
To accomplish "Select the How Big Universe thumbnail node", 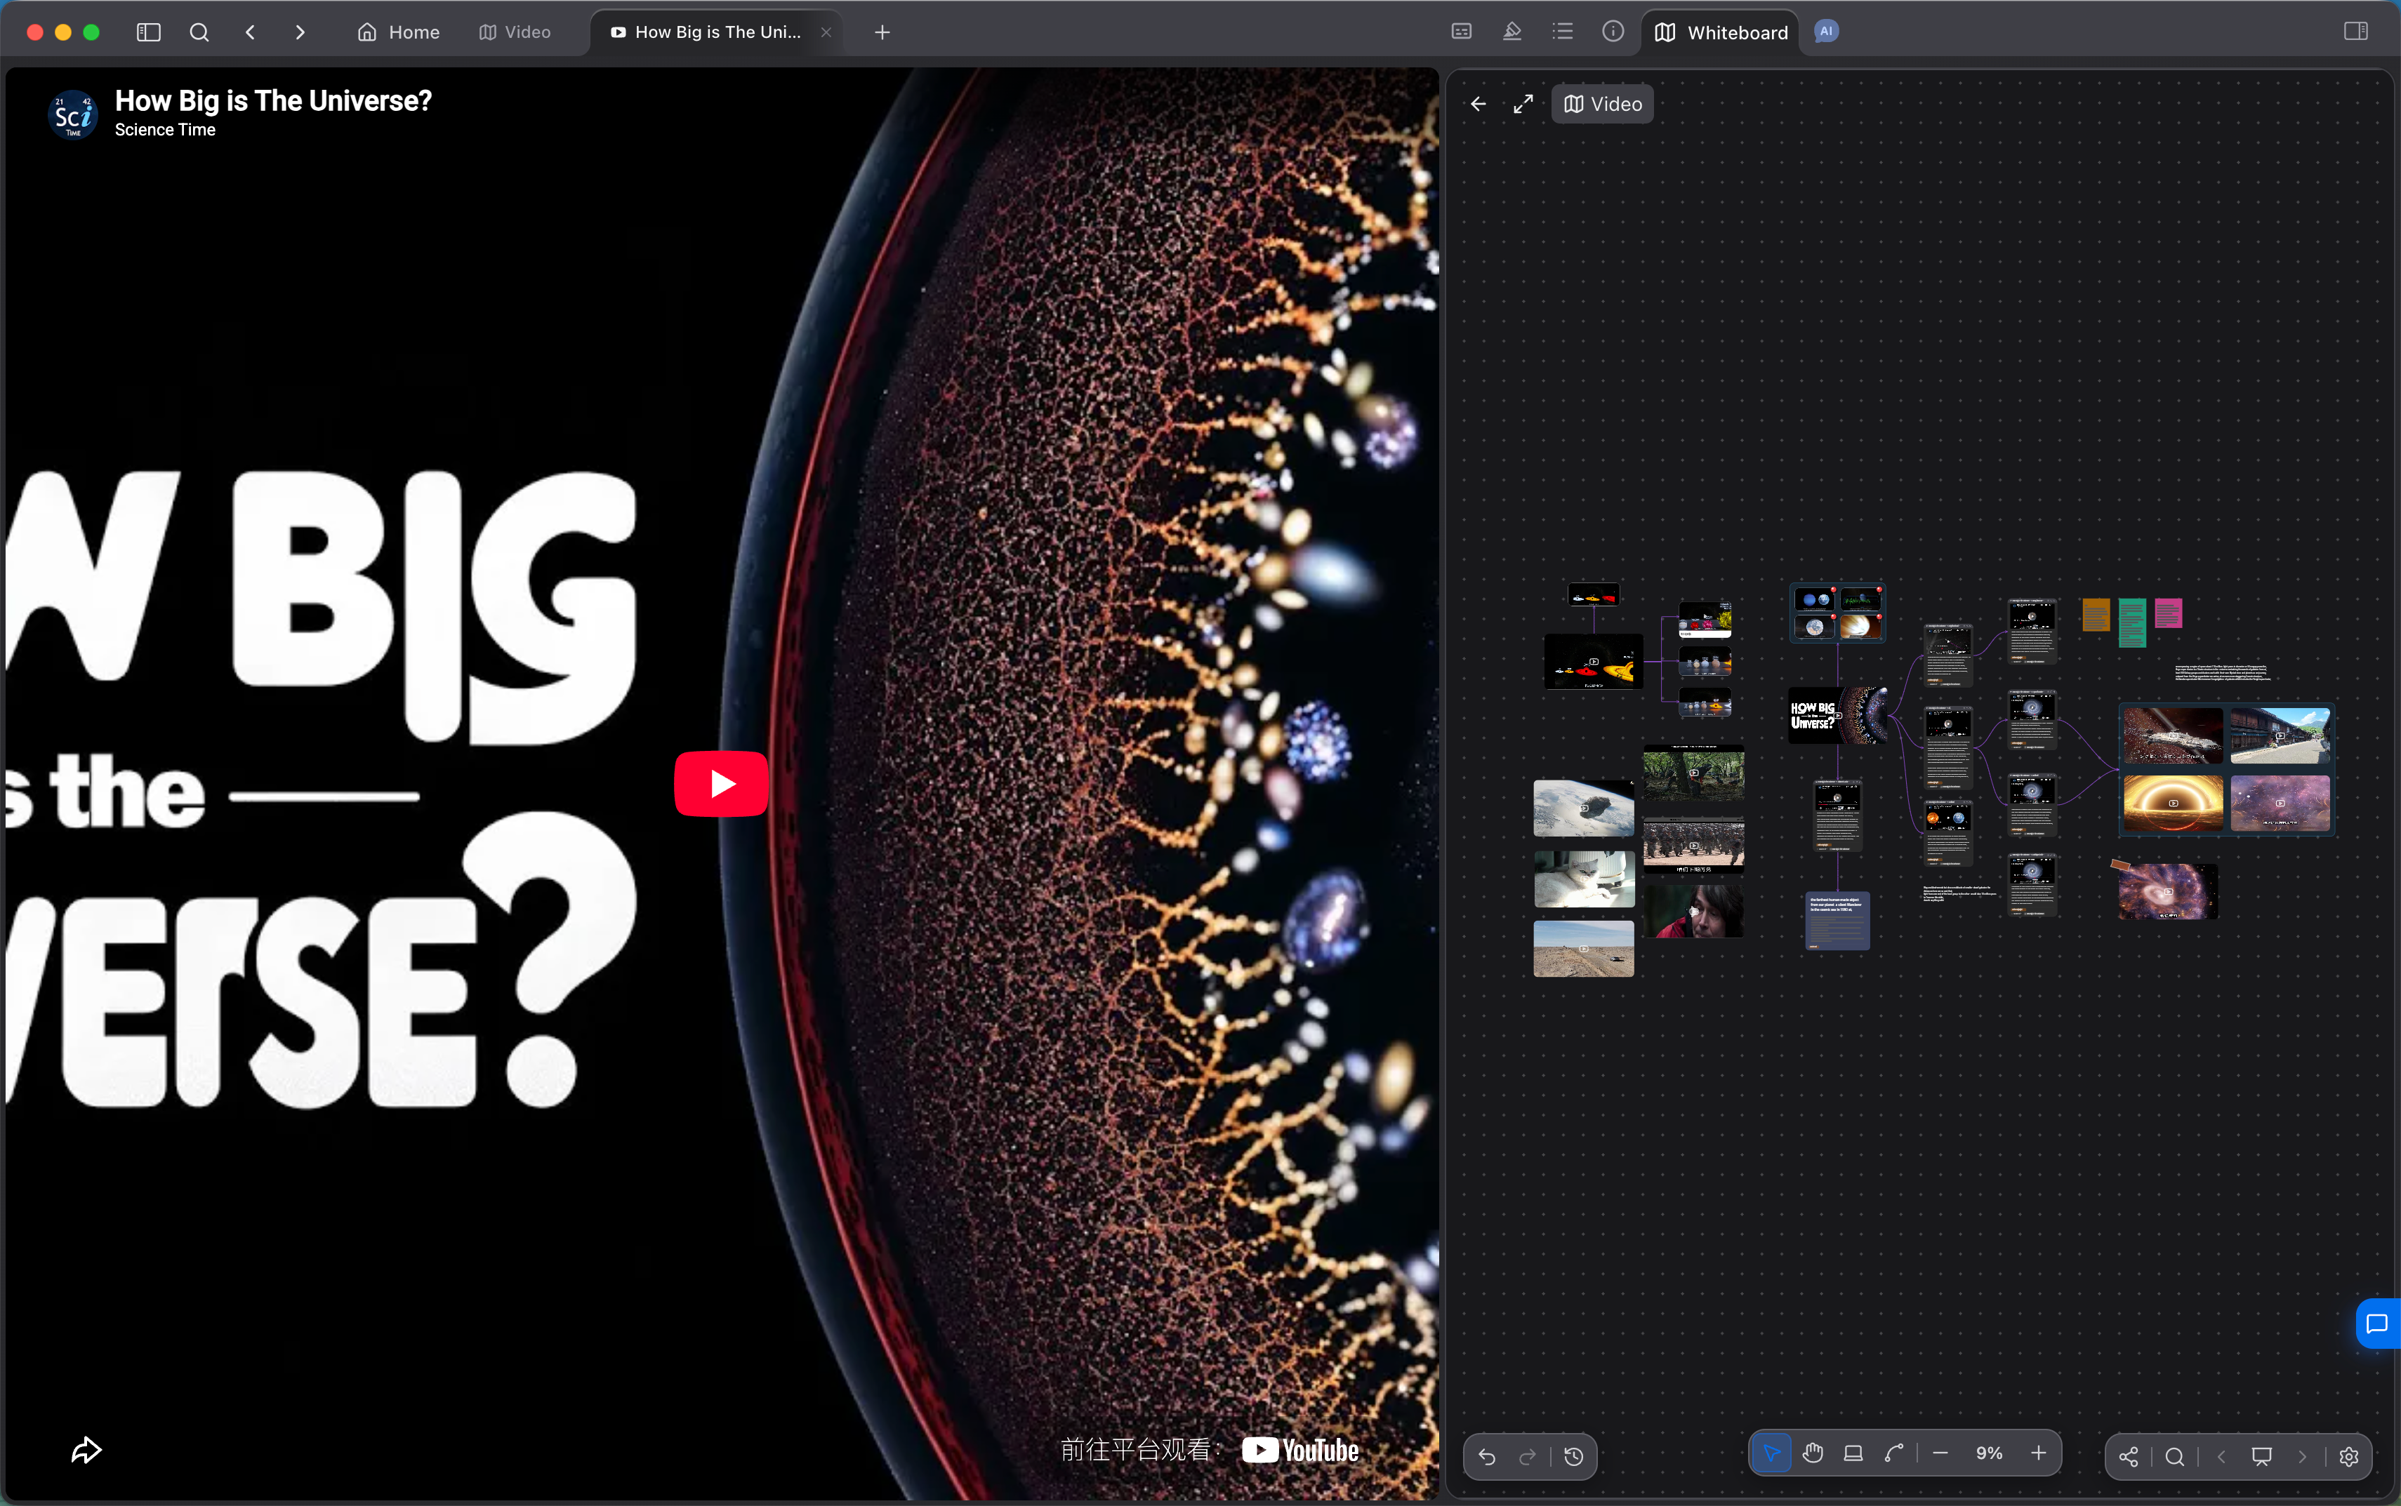I will [x=1838, y=715].
